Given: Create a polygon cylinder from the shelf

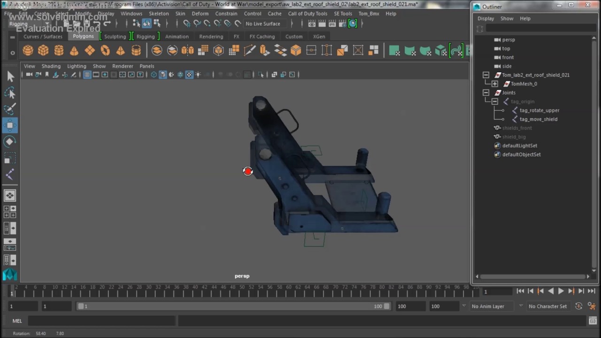Looking at the screenshot, I should pyautogui.click(x=59, y=50).
